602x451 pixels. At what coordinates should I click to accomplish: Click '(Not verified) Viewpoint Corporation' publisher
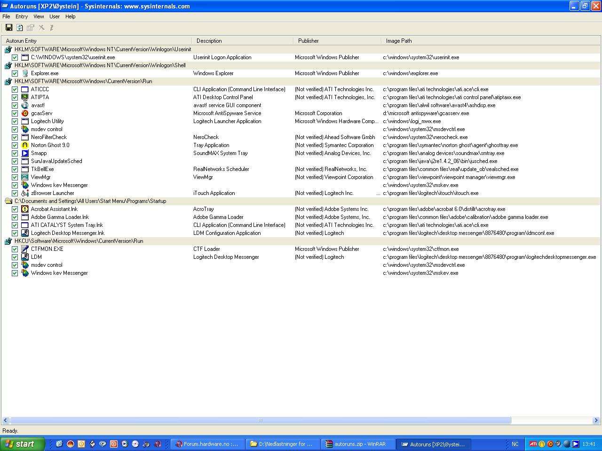[334, 177]
